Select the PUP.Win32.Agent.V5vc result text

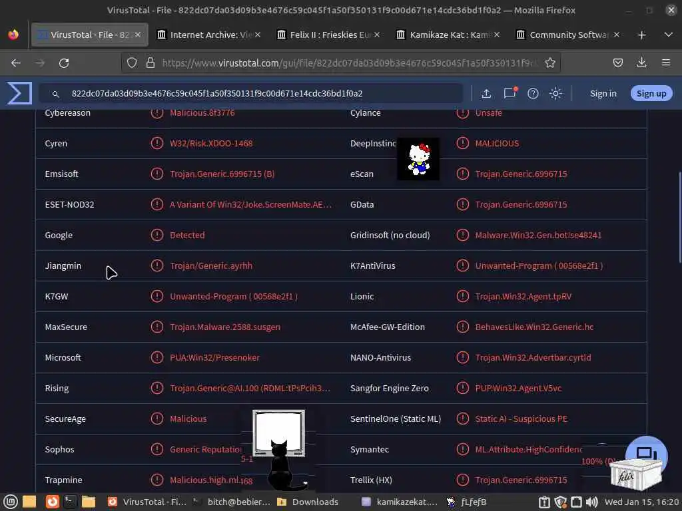pyautogui.click(x=518, y=388)
